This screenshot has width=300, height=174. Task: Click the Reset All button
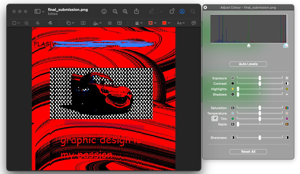click(x=248, y=152)
